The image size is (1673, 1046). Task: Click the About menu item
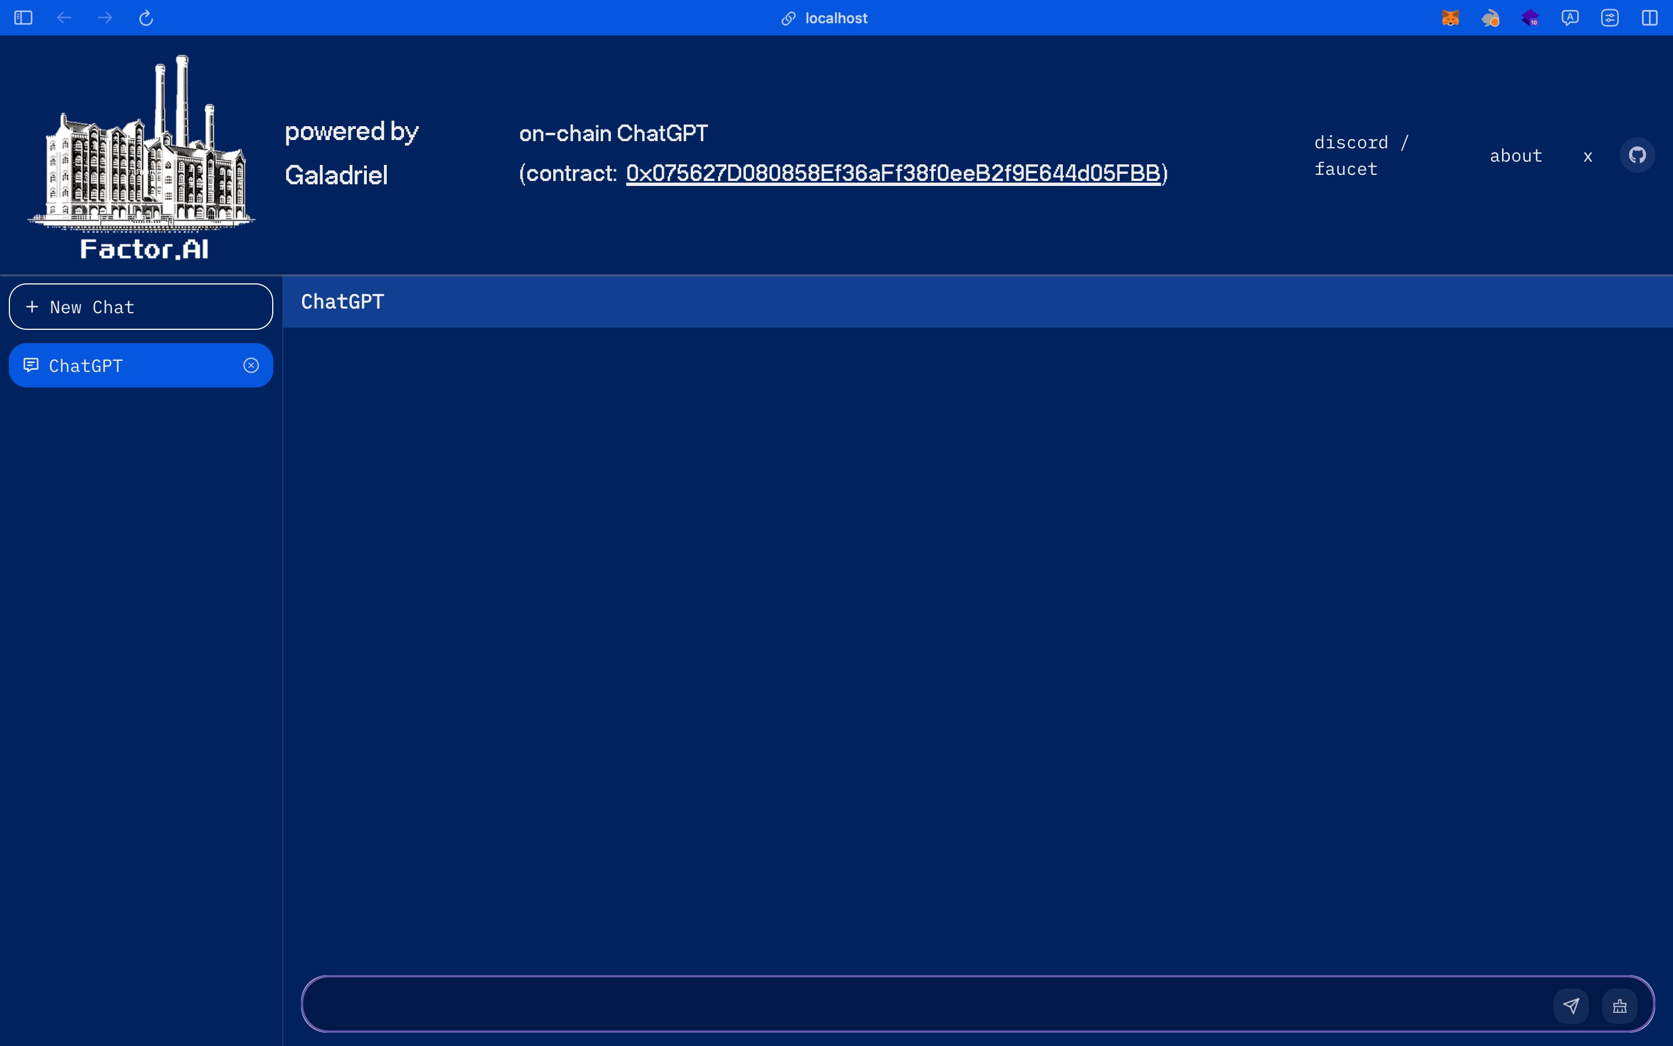tap(1516, 154)
